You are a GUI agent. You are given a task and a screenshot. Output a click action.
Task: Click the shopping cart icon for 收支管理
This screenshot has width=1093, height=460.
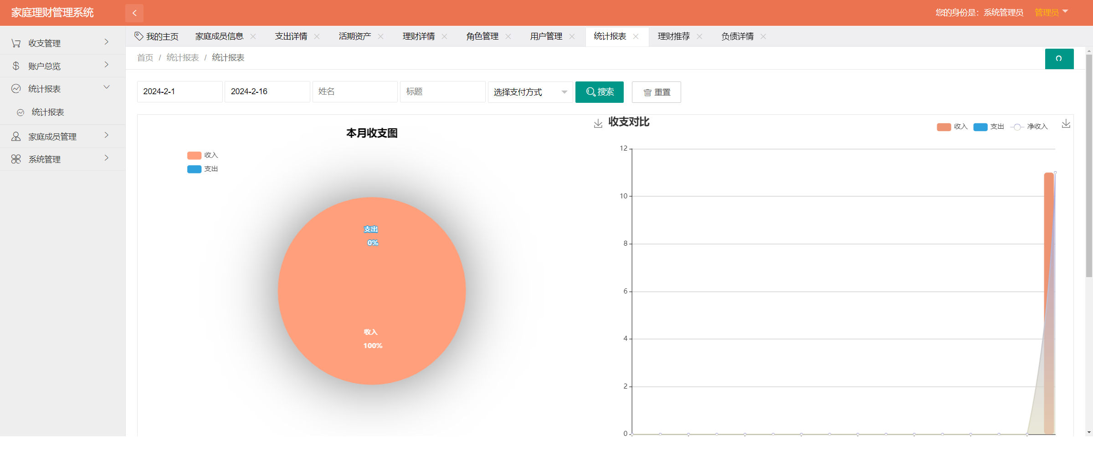[x=16, y=43]
